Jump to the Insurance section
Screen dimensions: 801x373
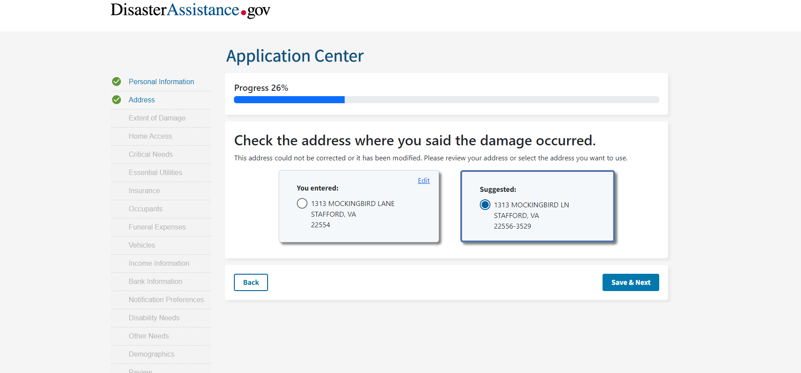pyautogui.click(x=144, y=190)
